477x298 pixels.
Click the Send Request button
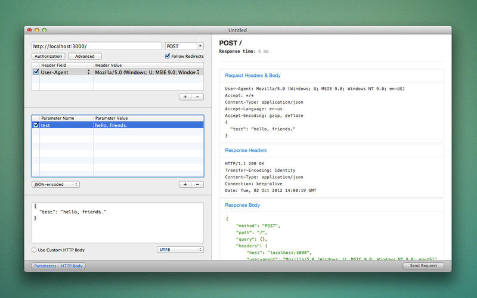click(x=423, y=265)
